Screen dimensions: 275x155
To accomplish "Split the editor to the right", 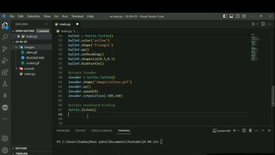I will click(263, 24).
